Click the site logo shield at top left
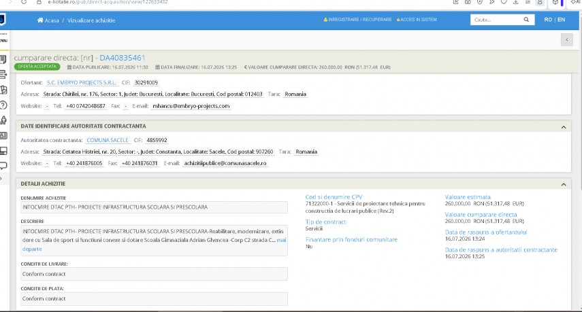 2,19
